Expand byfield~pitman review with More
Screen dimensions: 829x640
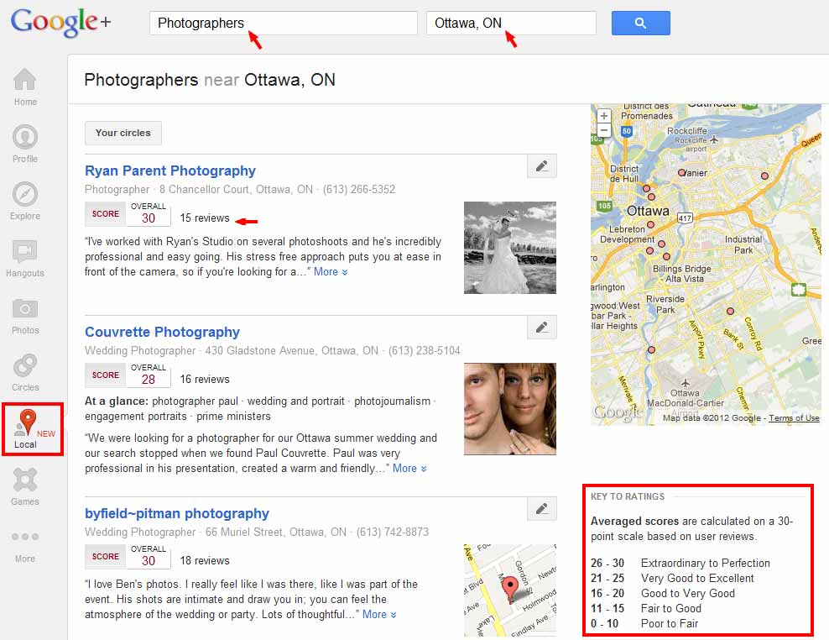[x=379, y=614]
